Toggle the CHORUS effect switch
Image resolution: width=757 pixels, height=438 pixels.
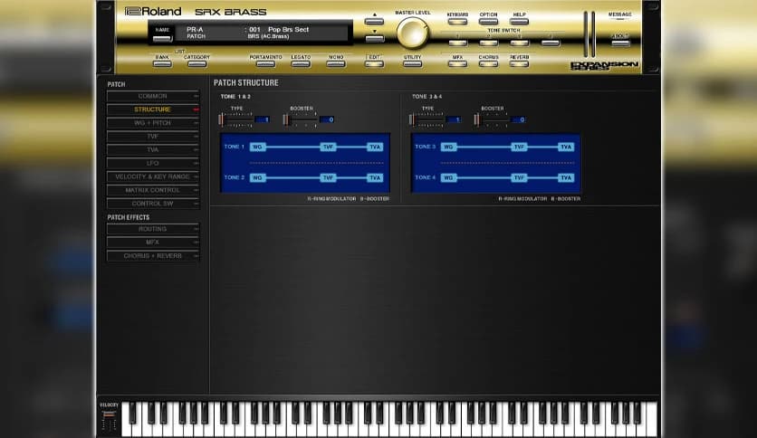[488, 63]
